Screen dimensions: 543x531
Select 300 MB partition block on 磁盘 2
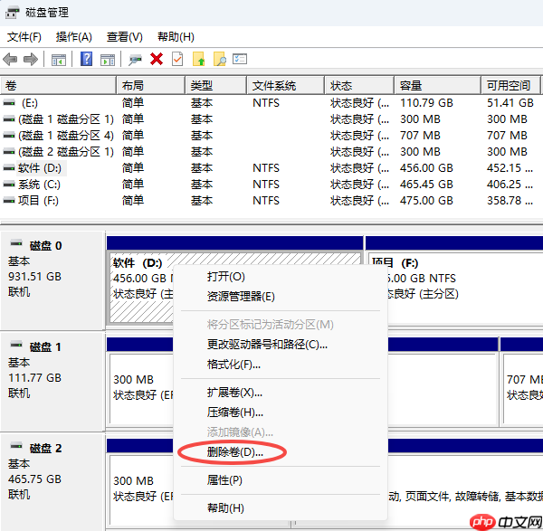141,488
